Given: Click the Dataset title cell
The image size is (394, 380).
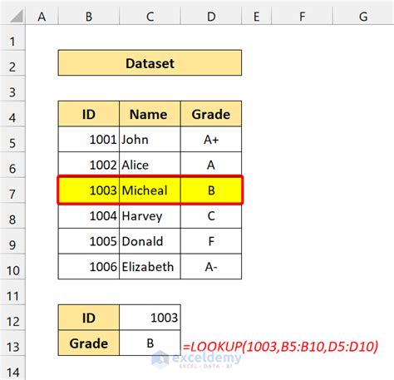Looking at the screenshot, I should point(150,63).
